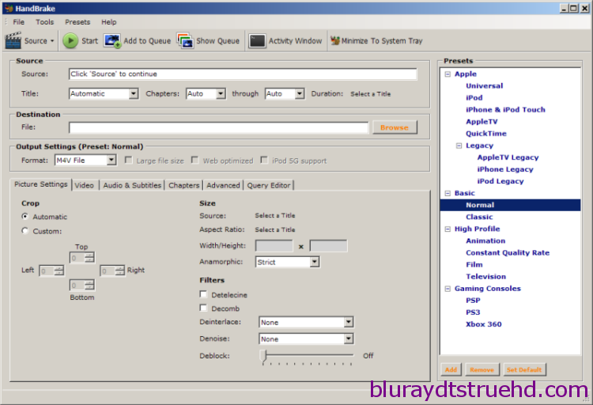This screenshot has width=593, height=405.
Task: Open the Deinterlace dropdown
Action: [x=349, y=322]
